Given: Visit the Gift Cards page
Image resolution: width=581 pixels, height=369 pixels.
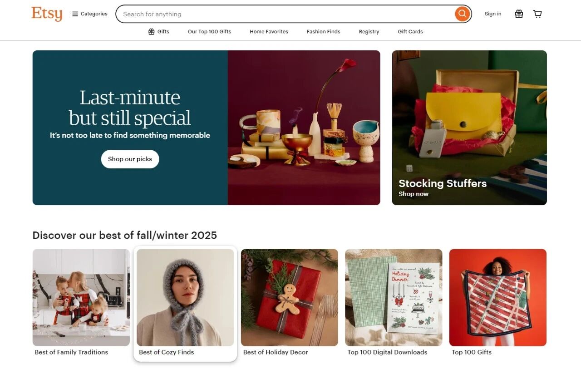Looking at the screenshot, I should coord(410,32).
